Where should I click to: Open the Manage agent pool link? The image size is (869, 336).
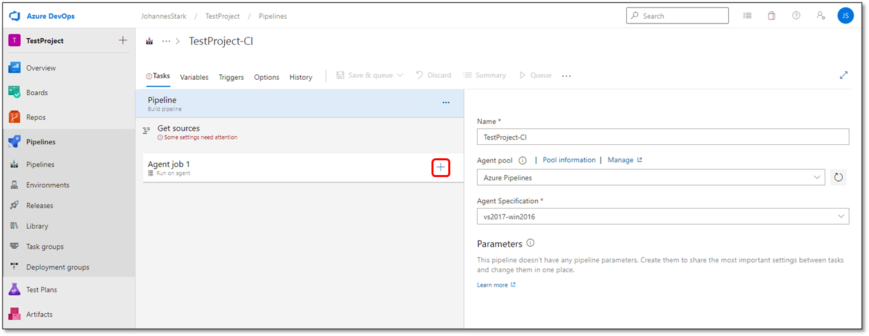click(x=625, y=160)
